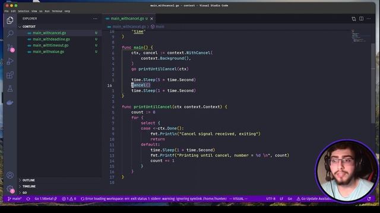Select main_withcancel.go in file tree
Image resolution: width=380 pixels, height=213 pixels.
tap(59, 33)
